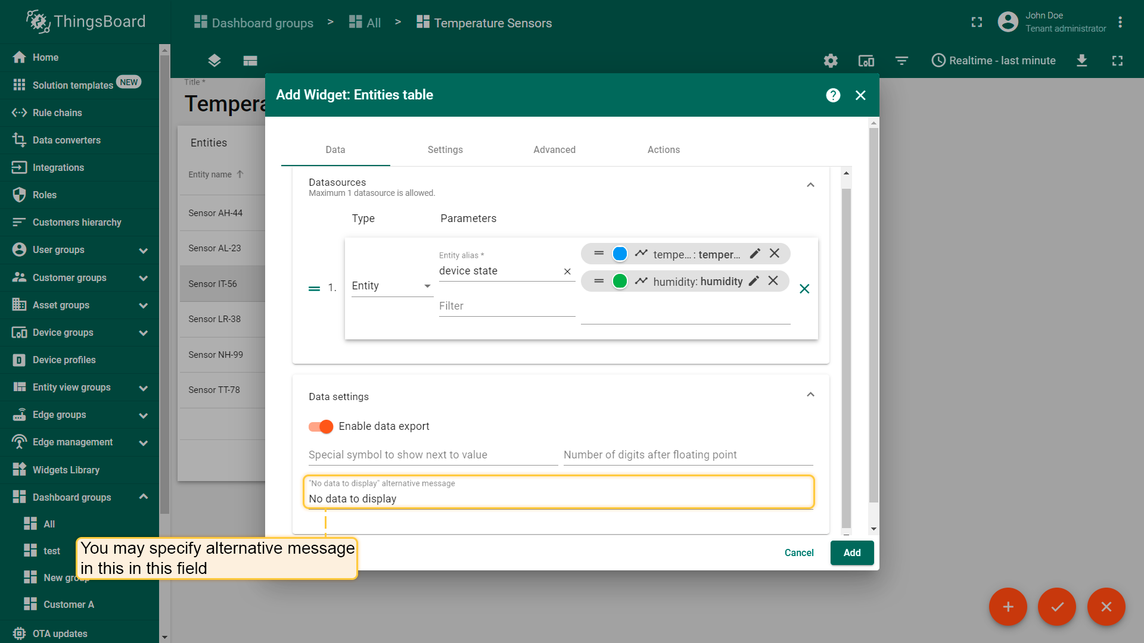Viewport: 1144px width, 643px height.
Task: Cancel dashboard edits with X button
Action: pyautogui.click(x=1106, y=607)
